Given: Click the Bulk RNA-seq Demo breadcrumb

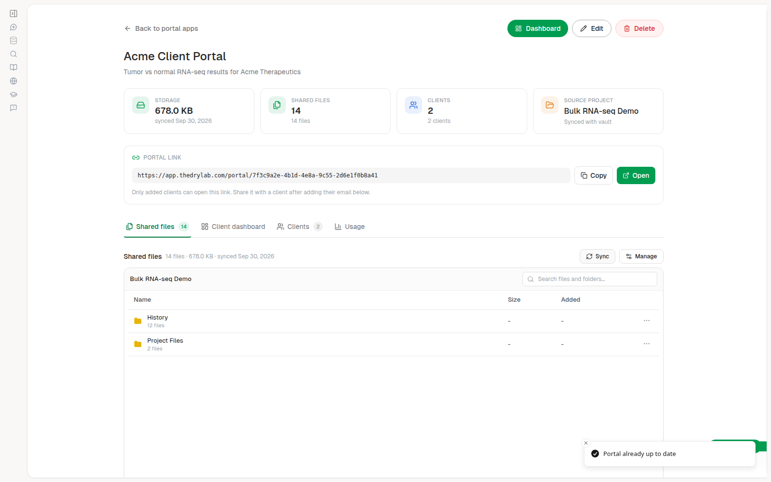Looking at the screenshot, I should coord(161,279).
